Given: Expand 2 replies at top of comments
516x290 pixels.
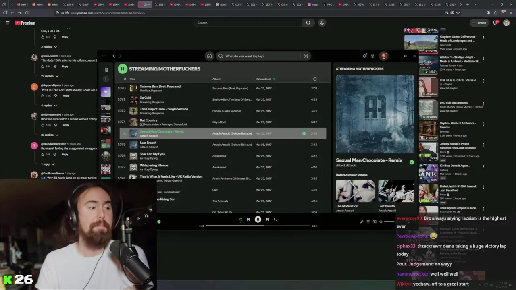Looking at the screenshot, I should (x=49, y=47).
